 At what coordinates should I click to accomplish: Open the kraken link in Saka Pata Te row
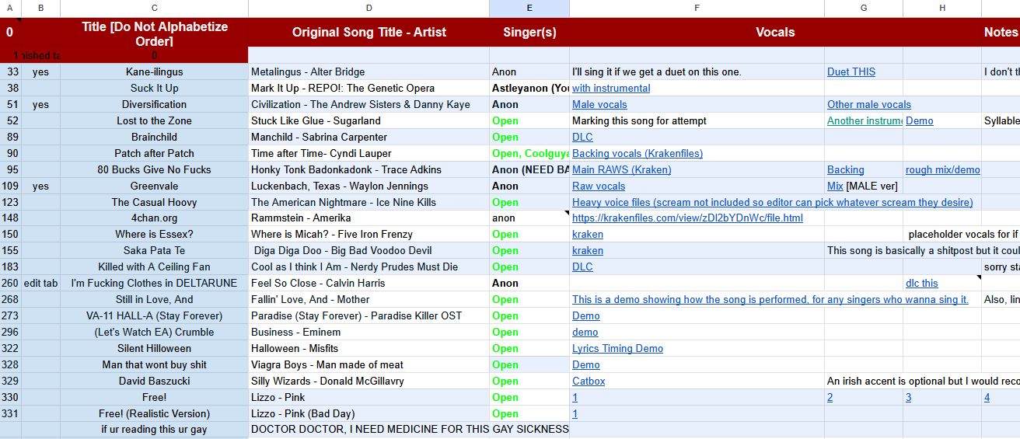[588, 250]
